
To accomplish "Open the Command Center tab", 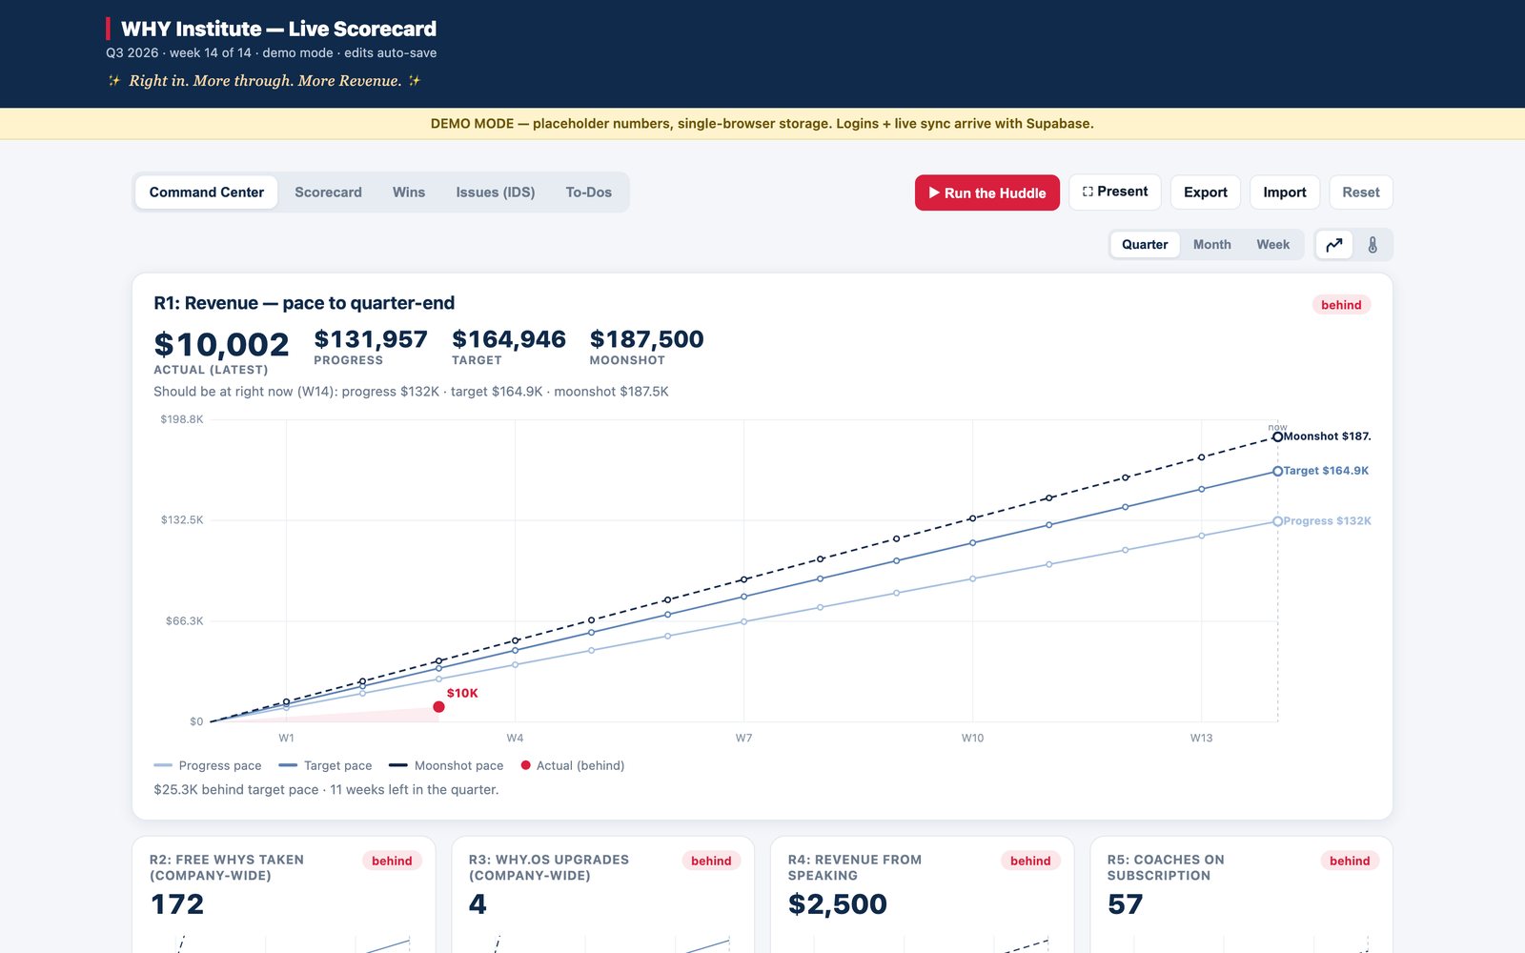I will 207,193.
